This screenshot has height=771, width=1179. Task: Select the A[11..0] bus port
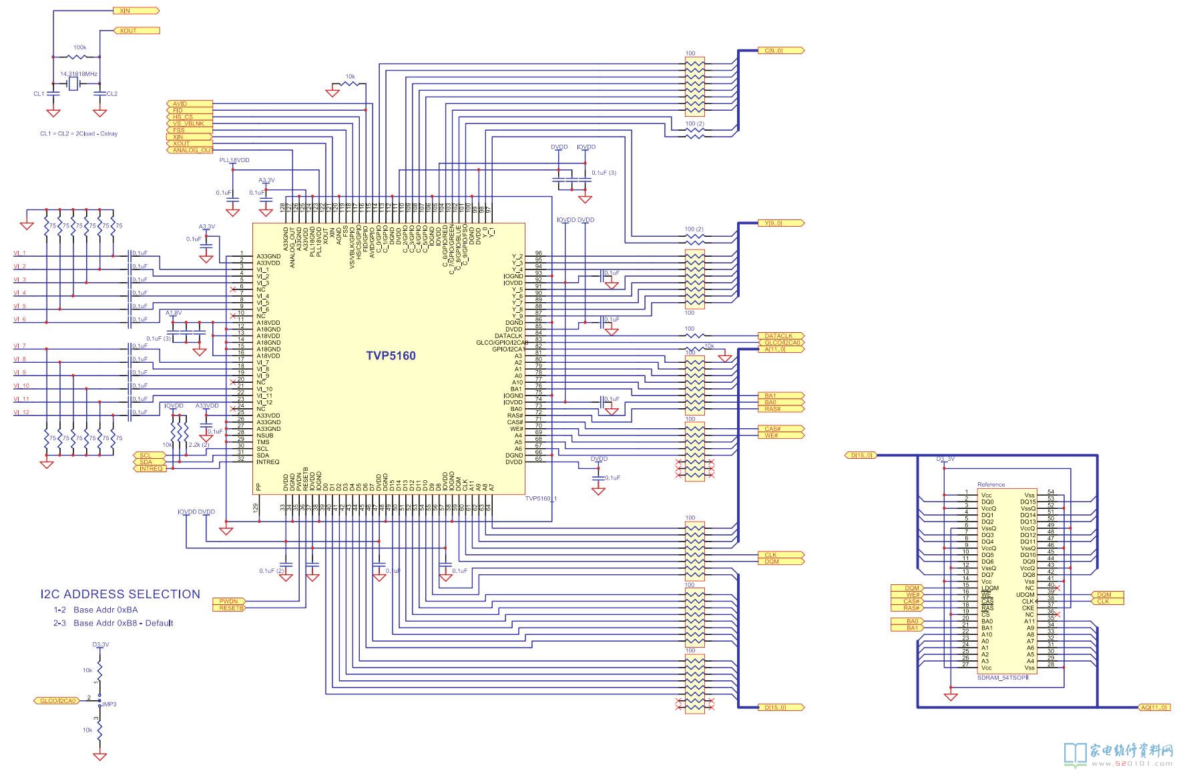coord(781,349)
